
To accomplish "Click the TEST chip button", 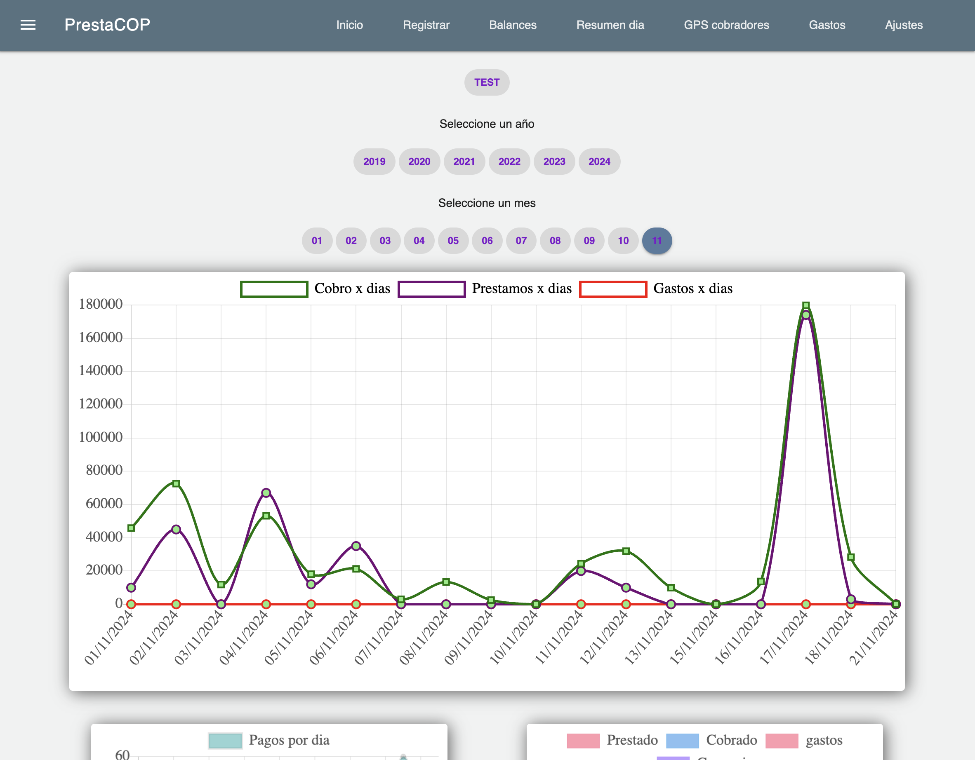I will (487, 82).
